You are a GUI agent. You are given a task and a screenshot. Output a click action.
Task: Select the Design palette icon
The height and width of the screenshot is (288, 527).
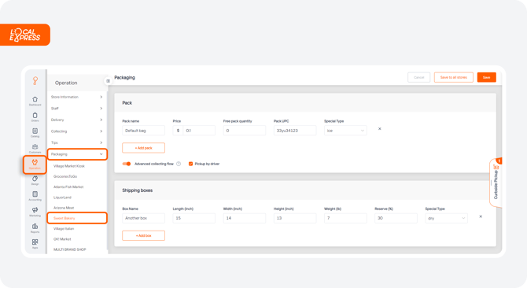[35, 180]
